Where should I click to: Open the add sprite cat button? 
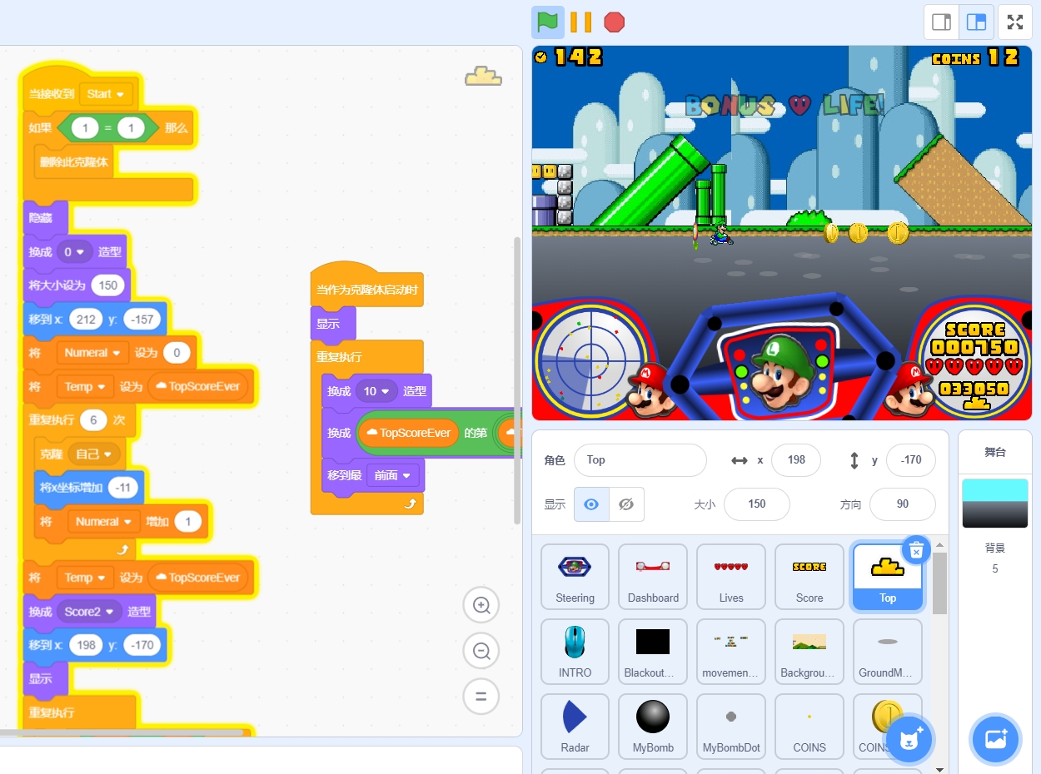coord(910,739)
